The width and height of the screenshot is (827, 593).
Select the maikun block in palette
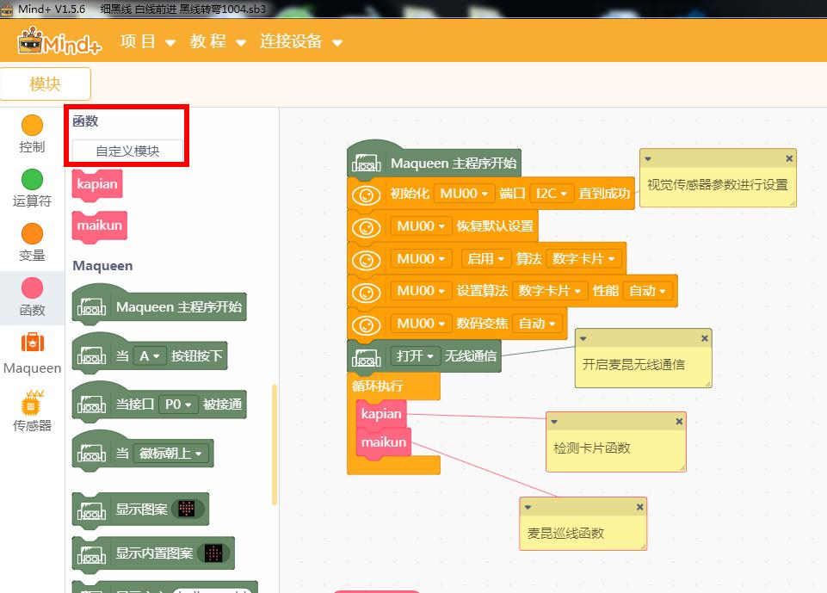100,226
